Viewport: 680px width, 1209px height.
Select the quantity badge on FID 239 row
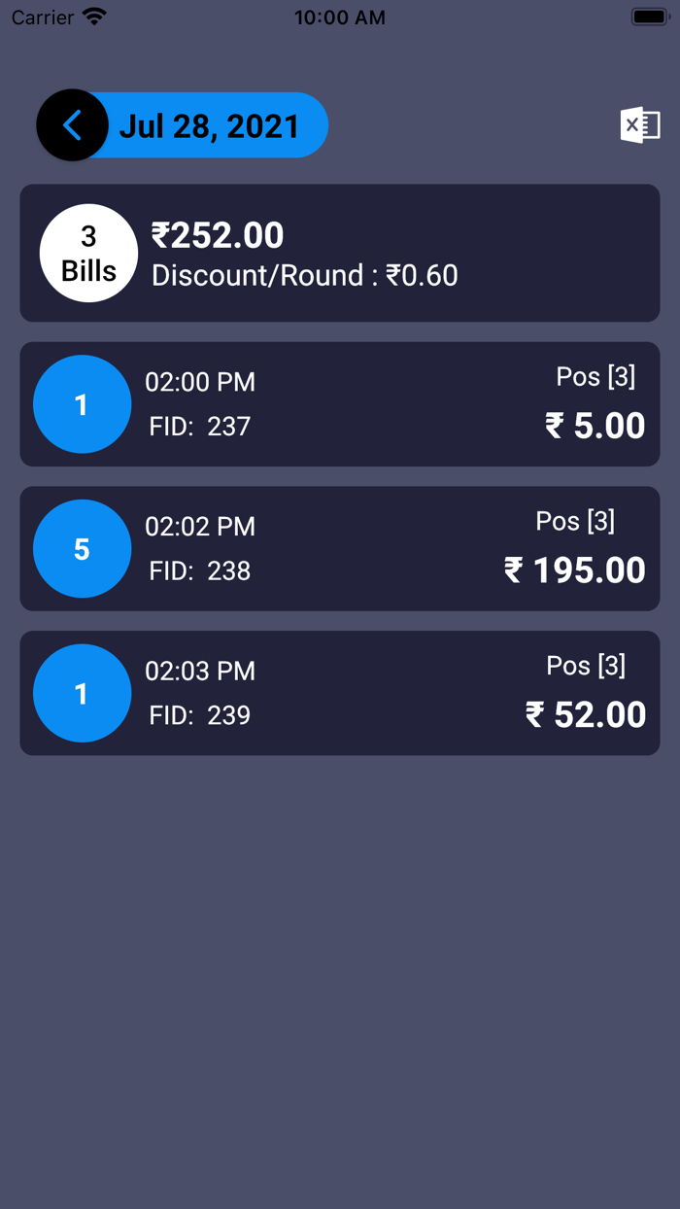(82, 693)
